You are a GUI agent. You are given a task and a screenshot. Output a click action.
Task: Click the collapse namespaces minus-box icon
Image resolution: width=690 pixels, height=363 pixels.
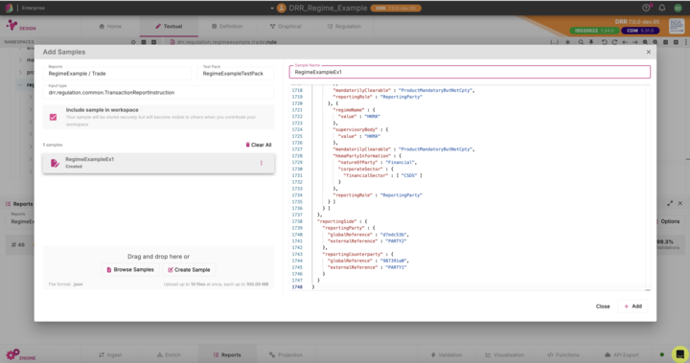[x=144, y=42]
